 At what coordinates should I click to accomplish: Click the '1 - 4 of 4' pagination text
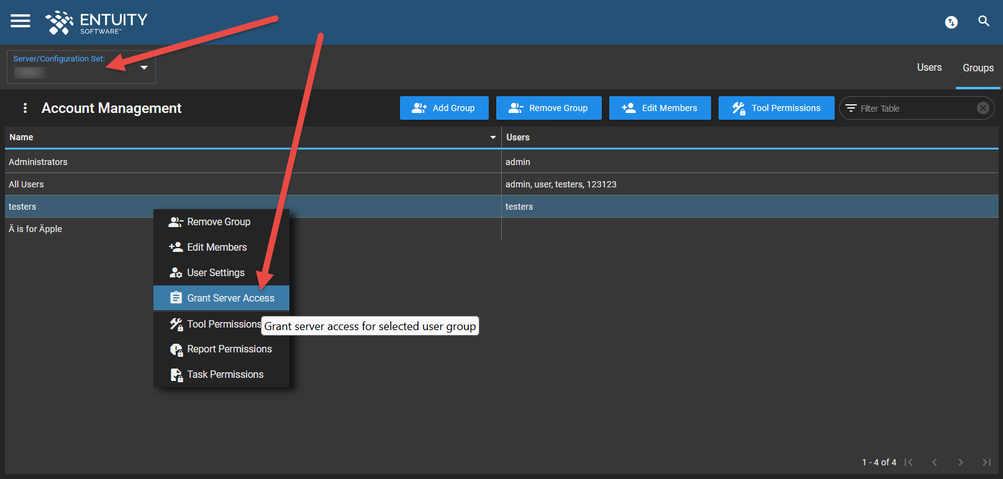[879, 462]
